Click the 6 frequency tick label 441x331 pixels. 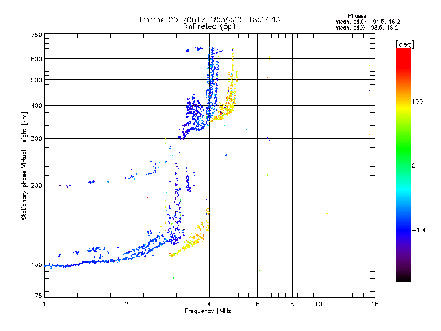coord(257,304)
